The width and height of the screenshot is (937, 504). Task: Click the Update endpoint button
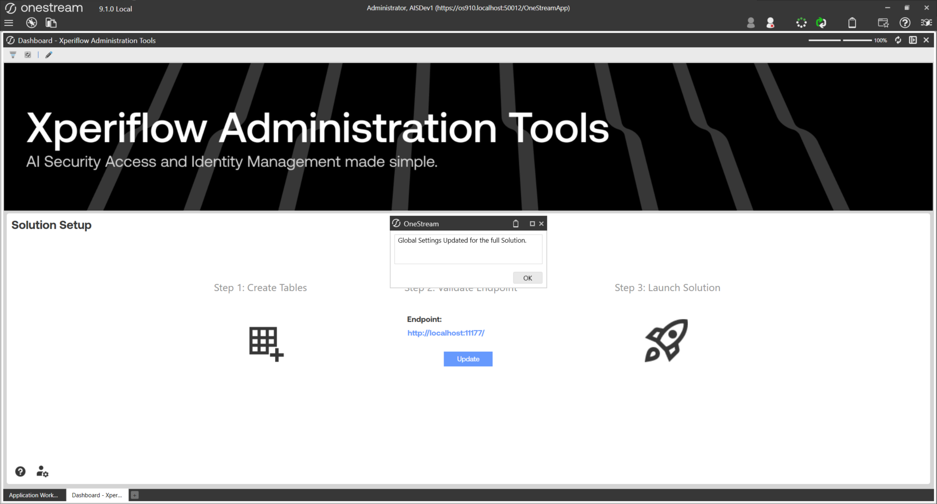pyautogui.click(x=468, y=359)
